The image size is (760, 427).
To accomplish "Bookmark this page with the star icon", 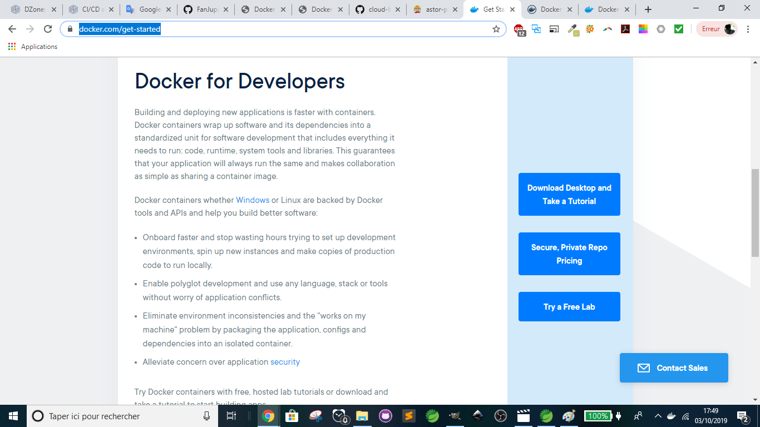I will [496, 29].
